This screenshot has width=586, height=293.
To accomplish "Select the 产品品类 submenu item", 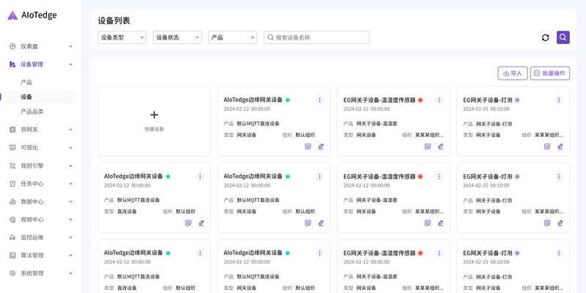I will (x=32, y=111).
